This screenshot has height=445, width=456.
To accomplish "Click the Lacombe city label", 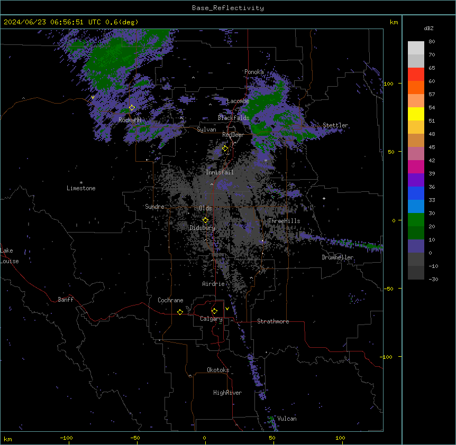I will point(238,101).
